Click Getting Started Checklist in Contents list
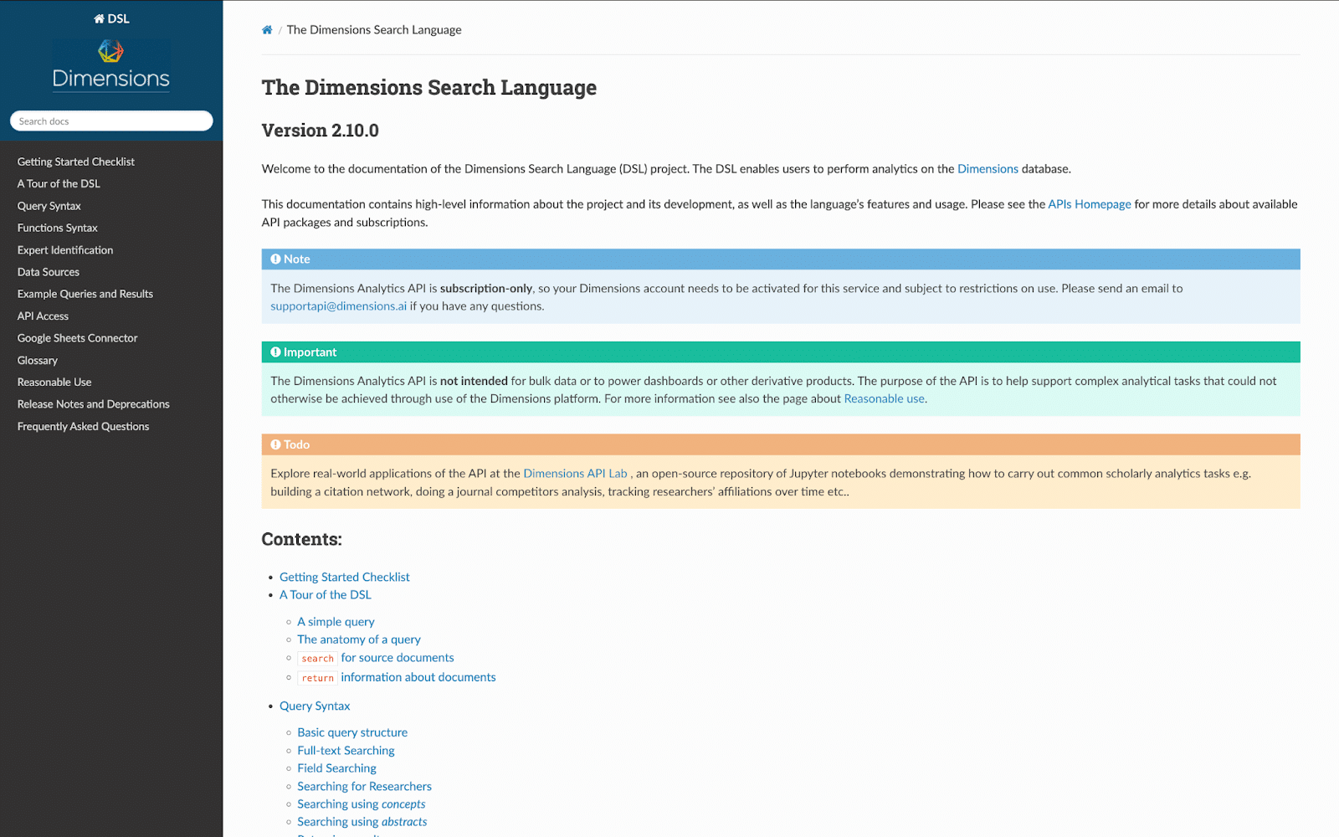The height and width of the screenshot is (837, 1339). point(344,578)
